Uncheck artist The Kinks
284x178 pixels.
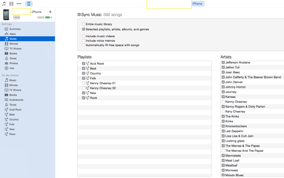[x=223, y=116]
